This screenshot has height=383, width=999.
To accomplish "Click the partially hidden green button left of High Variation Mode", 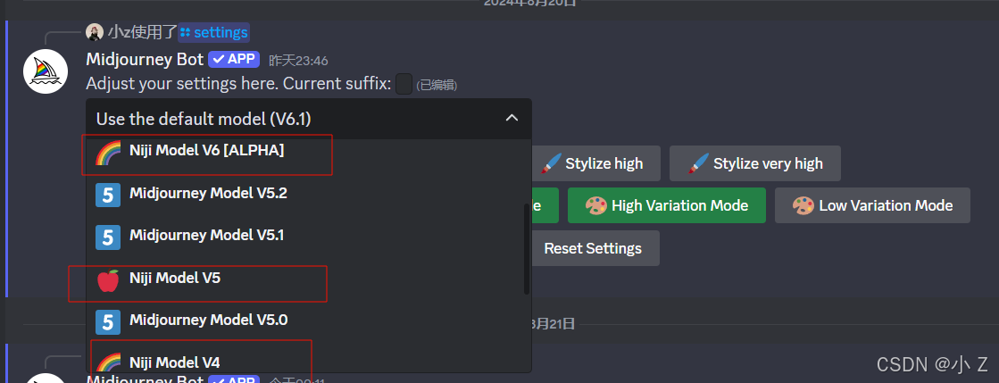I will pyautogui.click(x=545, y=205).
